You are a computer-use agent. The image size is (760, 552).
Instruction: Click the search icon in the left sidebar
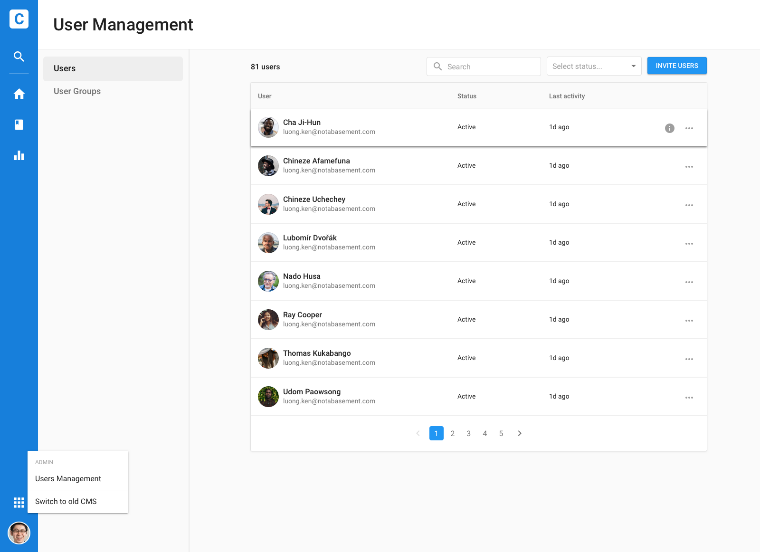pos(19,57)
